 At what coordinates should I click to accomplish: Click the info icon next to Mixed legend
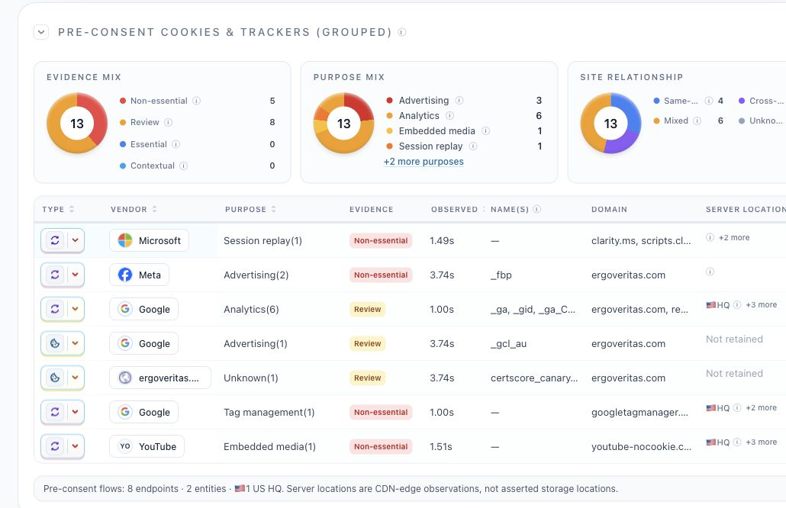(x=697, y=121)
